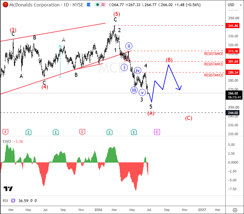Click the green earnings marker near May 2026
The width and height of the screenshot is (244, 214).
pyautogui.click(x=134, y=132)
